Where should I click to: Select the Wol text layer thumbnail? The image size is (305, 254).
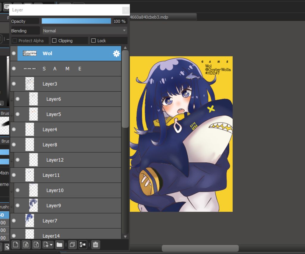pyautogui.click(x=29, y=53)
